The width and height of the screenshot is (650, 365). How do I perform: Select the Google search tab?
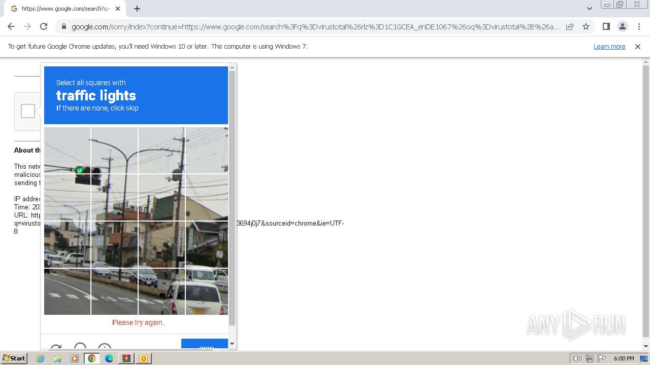point(64,9)
